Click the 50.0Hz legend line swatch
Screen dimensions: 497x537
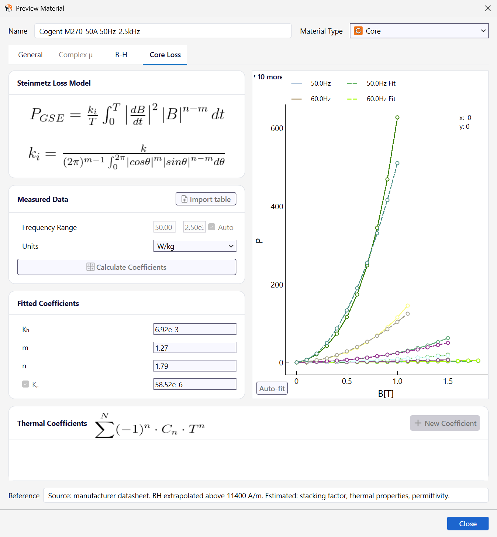(x=297, y=83)
